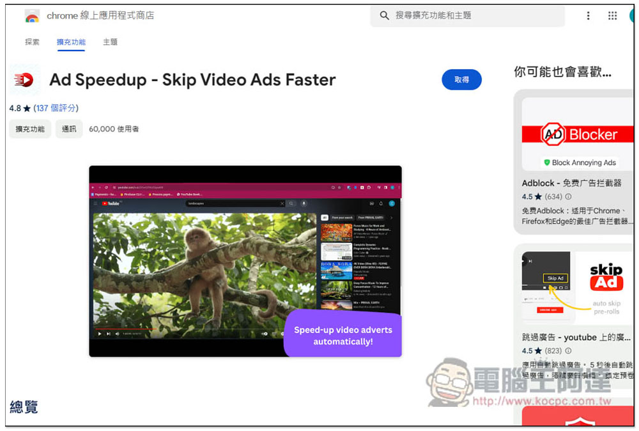Click play button in preview video
639x431 pixels.
pyautogui.click(x=100, y=334)
